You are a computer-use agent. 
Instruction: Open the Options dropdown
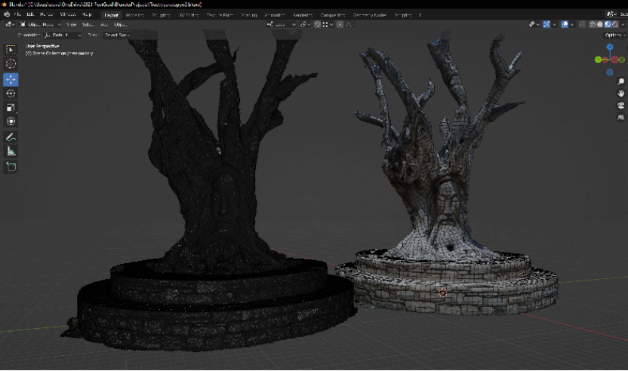click(x=615, y=35)
